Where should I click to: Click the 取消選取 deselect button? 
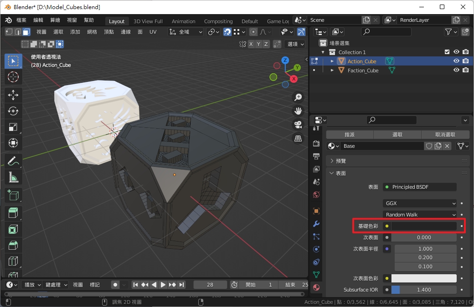pos(445,135)
